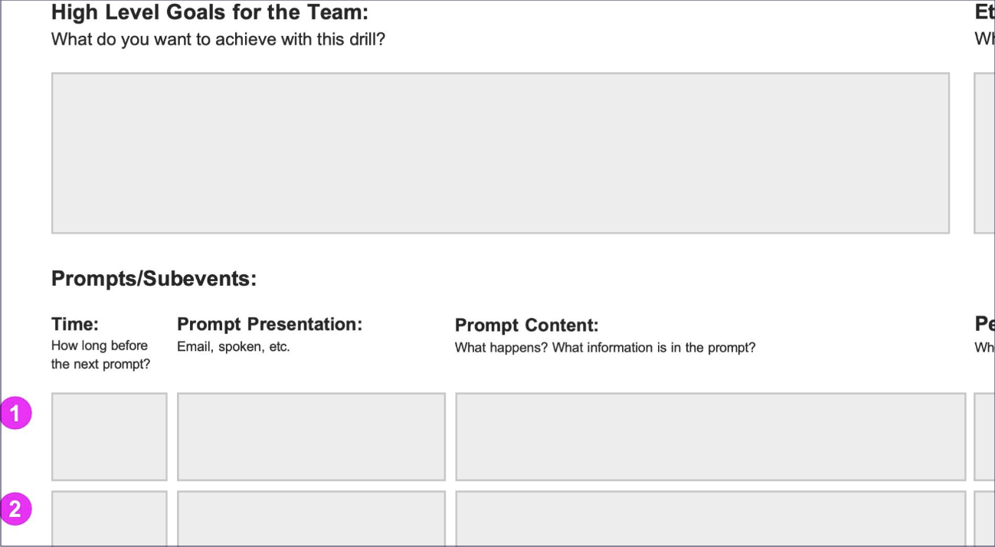The height and width of the screenshot is (547, 995).
Task: Click the Time field in row 2
Action: (x=109, y=519)
